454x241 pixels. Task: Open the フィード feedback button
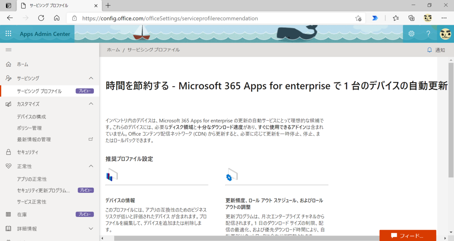tap(408, 235)
